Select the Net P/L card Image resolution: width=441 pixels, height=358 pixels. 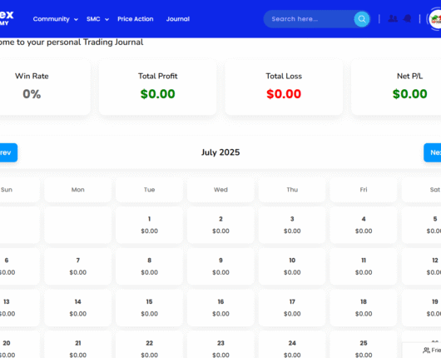pos(397,87)
